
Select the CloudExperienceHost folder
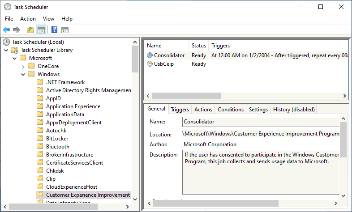click(x=72, y=187)
